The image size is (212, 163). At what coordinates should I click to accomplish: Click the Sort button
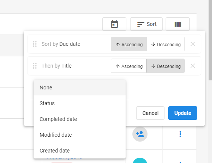146,24
